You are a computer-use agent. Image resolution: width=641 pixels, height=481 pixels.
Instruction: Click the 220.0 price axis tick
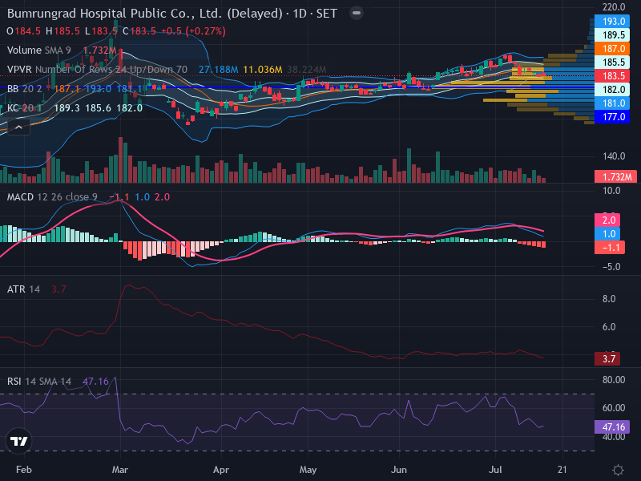pos(614,7)
